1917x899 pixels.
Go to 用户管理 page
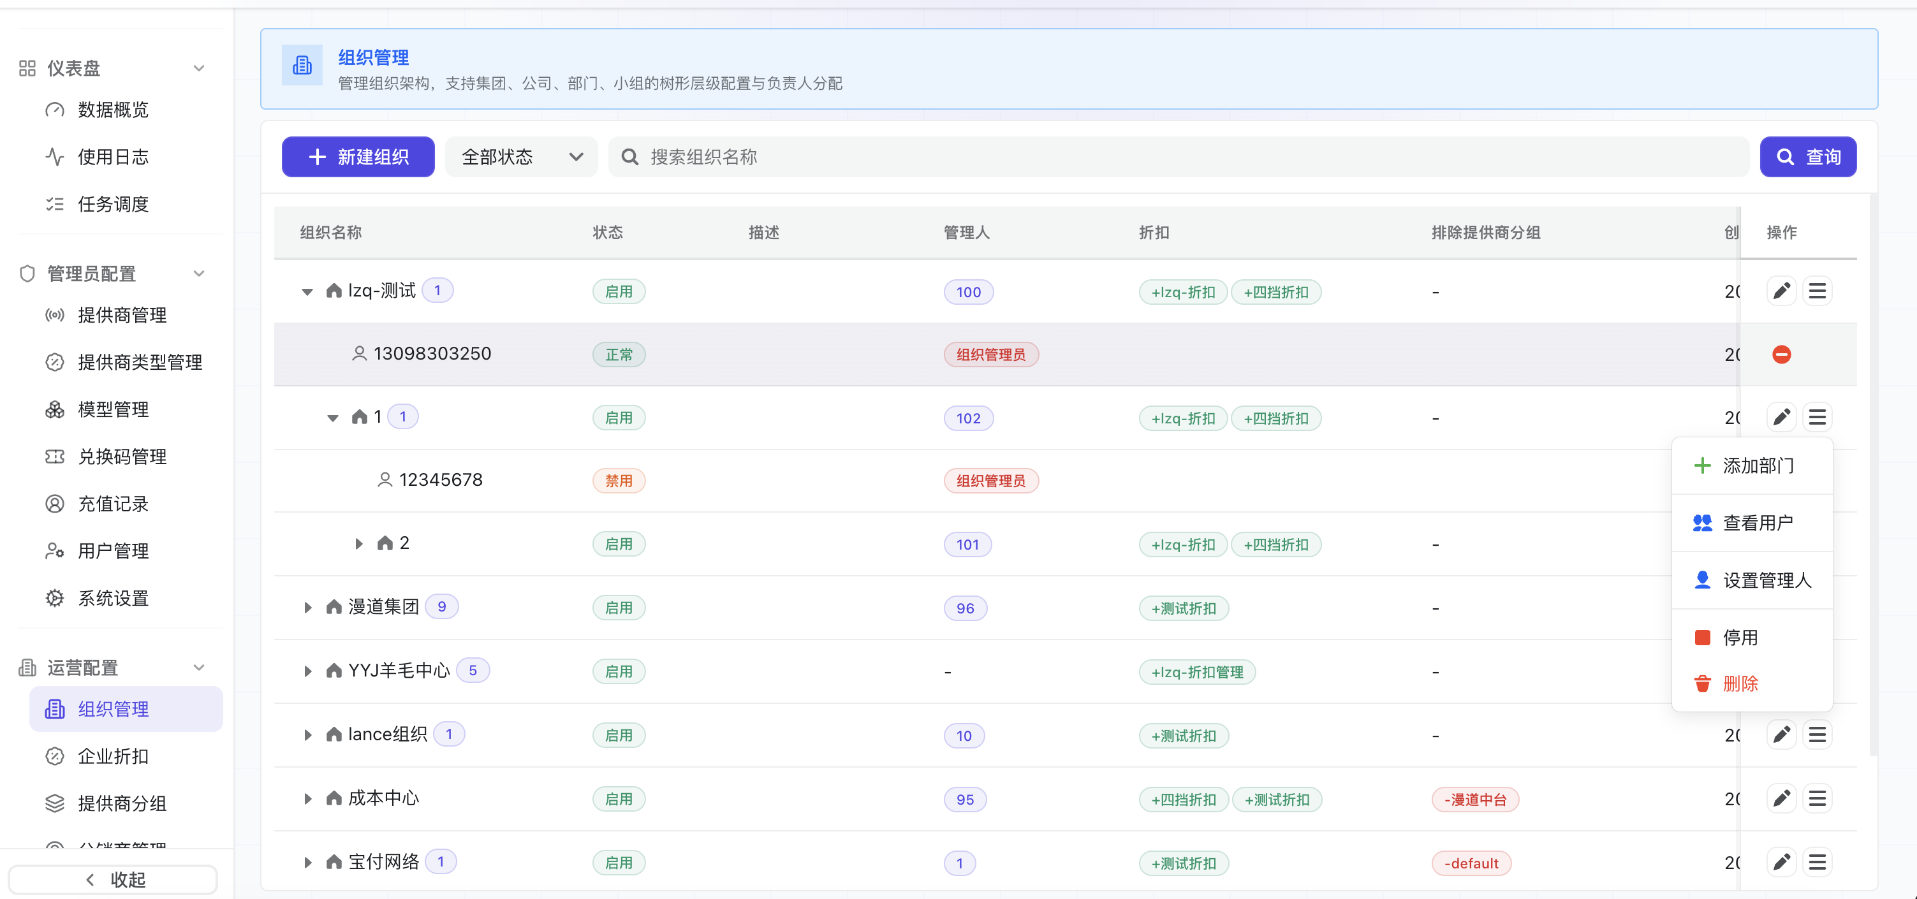click(113, 551)
